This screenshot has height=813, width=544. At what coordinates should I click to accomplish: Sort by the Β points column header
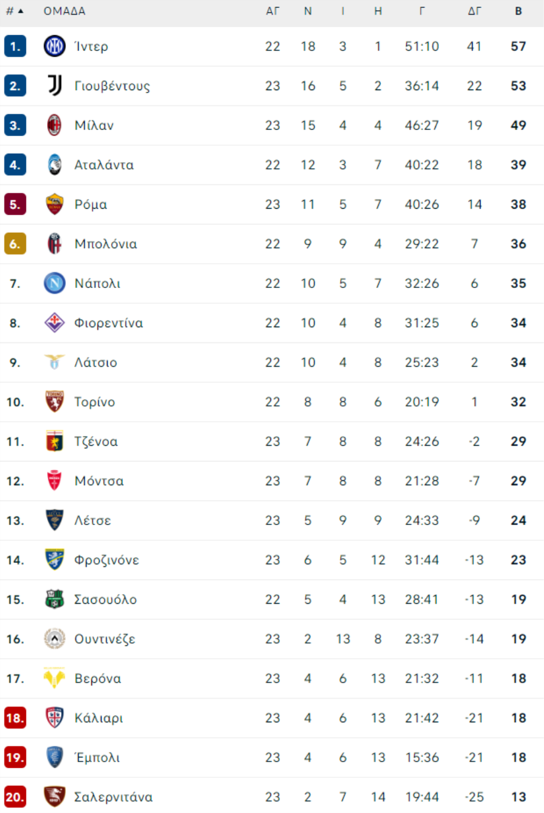click(519, 11)
